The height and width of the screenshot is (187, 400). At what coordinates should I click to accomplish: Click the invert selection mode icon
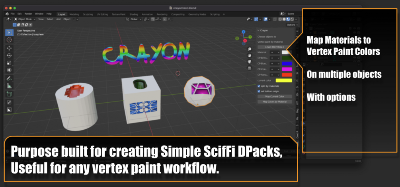pos(26,25)
